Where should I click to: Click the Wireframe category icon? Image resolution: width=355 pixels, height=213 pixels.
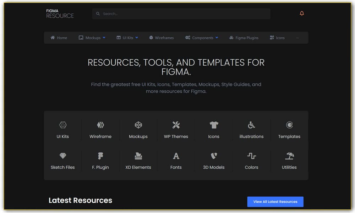pyautogui.click(x=100, y=125)
